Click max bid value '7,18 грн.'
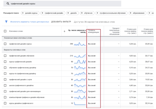 150,97
